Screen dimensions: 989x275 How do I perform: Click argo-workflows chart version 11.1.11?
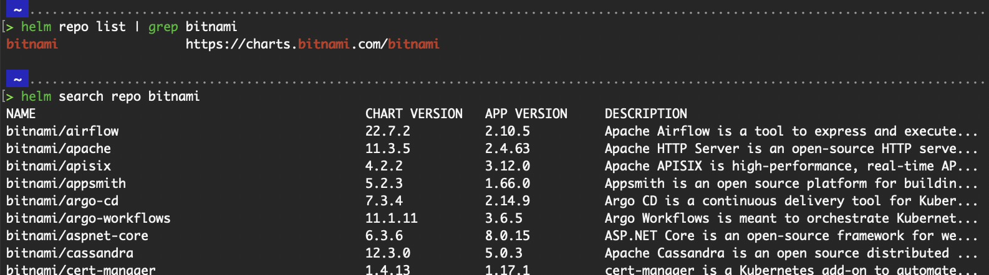pos(392,218)
